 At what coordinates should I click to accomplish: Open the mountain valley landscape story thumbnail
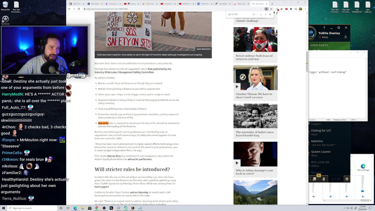pos(255,192)
